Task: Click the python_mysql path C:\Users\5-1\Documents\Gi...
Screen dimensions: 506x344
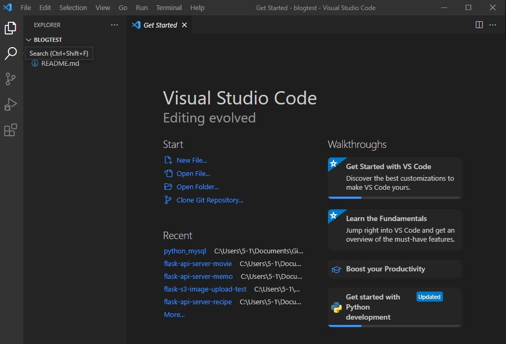Action: pyautogui.click(x=259, y=251)
